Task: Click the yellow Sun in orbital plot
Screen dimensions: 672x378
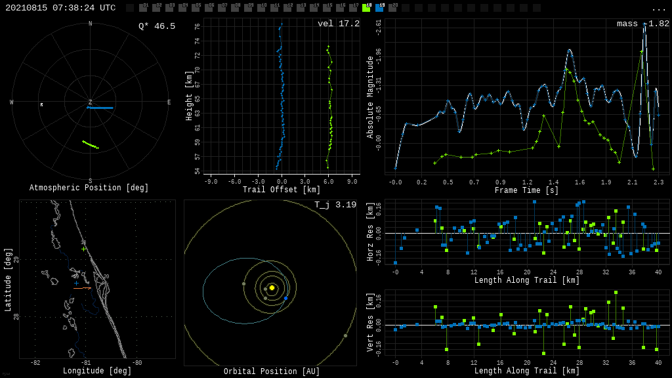Action: (x=272, y=287)
